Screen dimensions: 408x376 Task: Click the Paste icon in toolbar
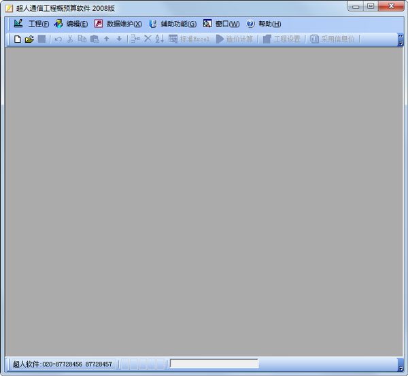point(95,39)
